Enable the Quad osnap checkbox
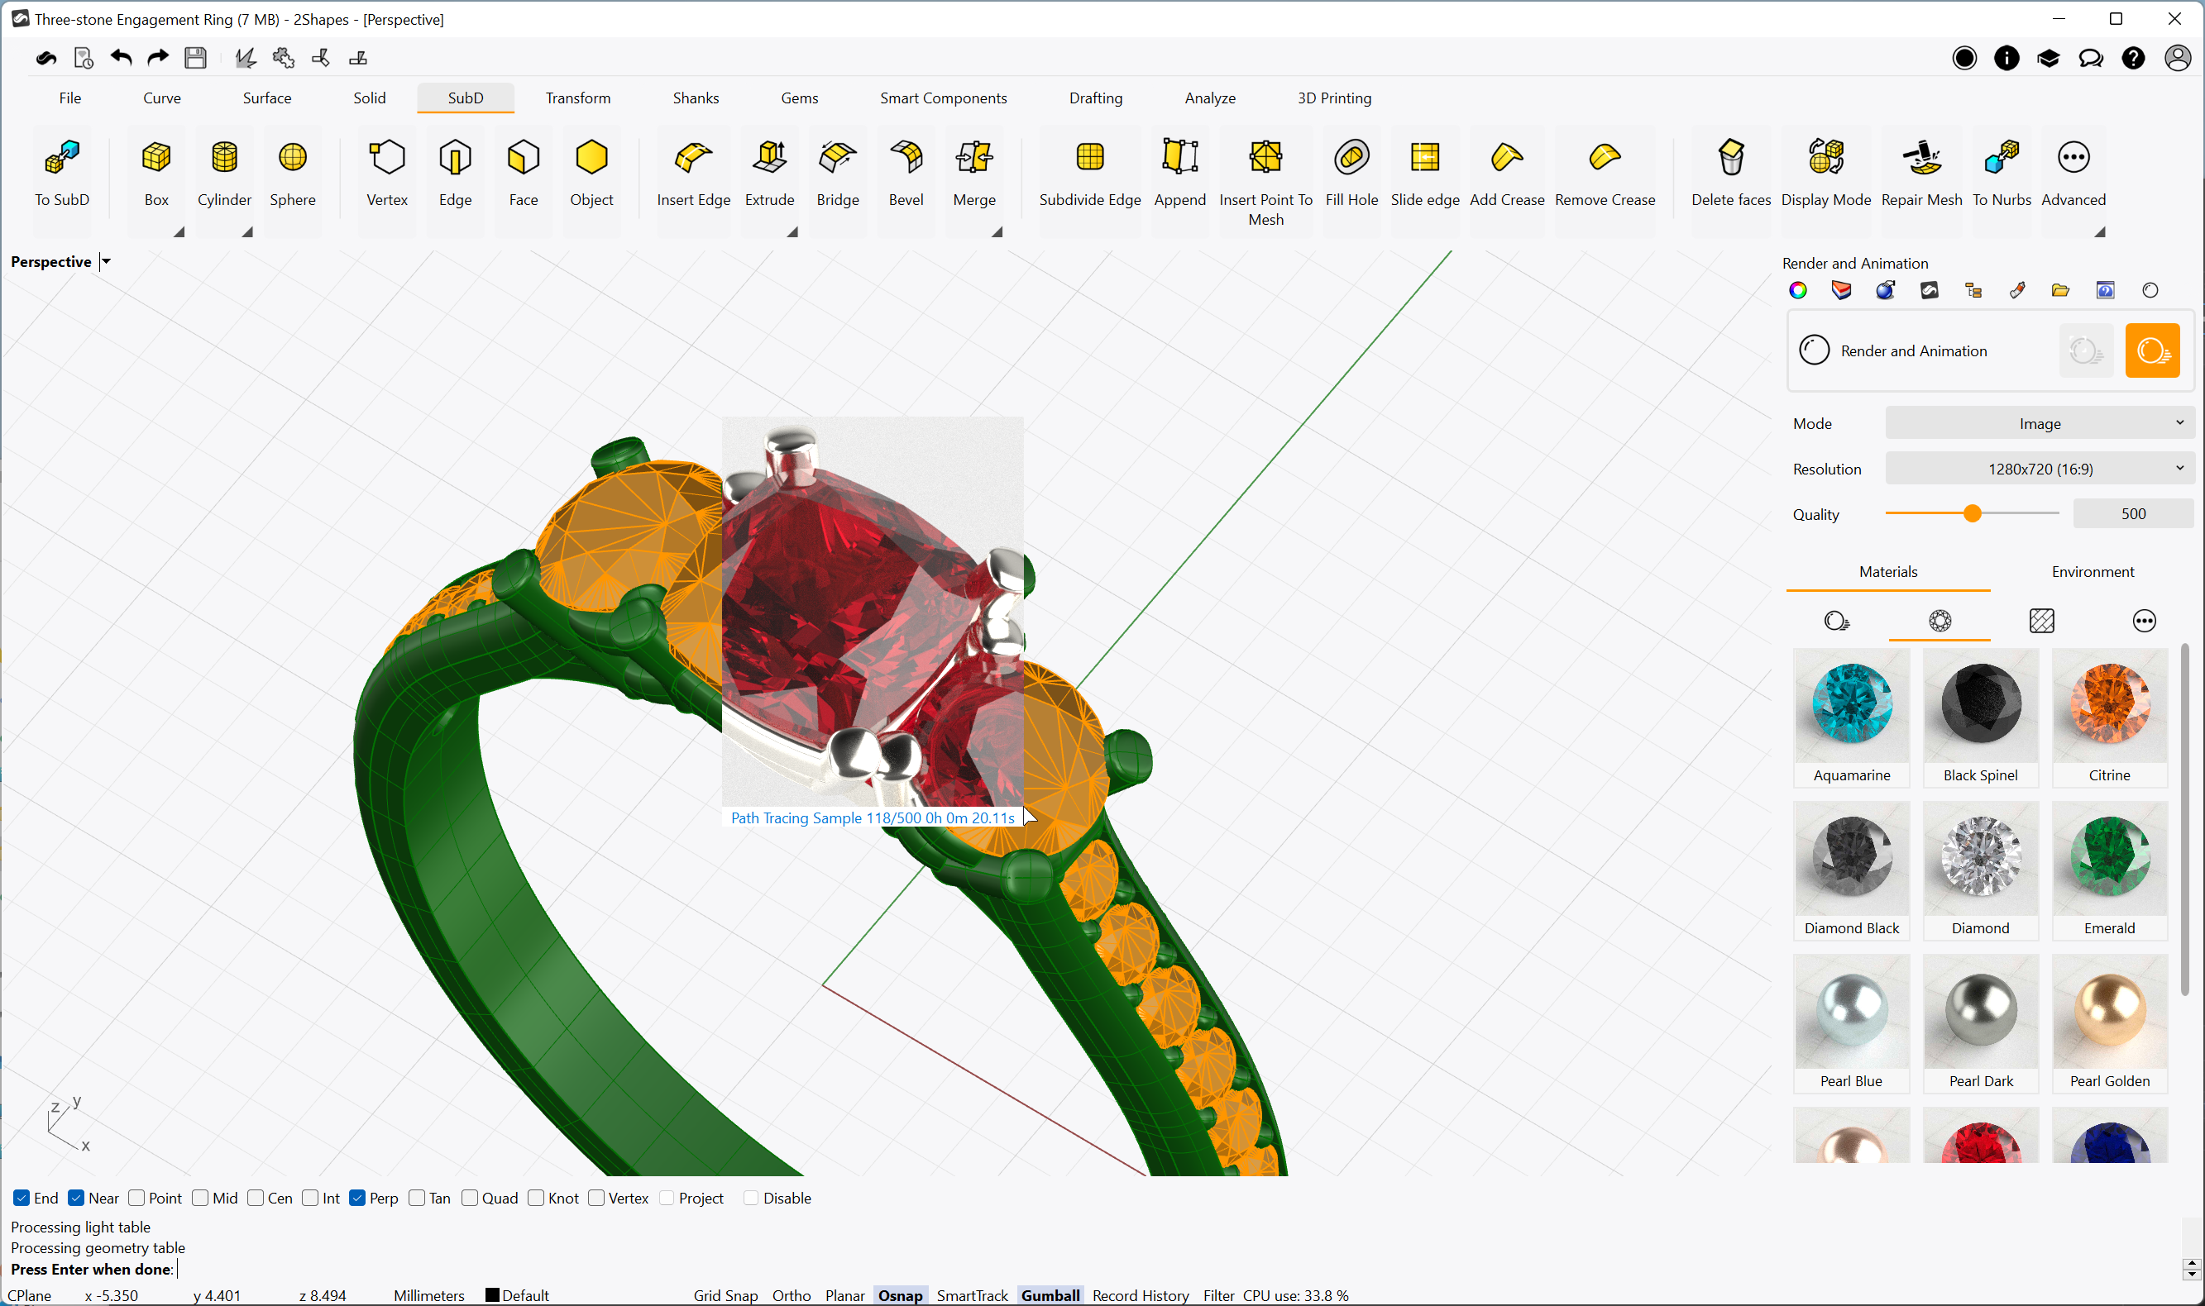Screen dimensions: 2205x1306 pos(469,1198)
